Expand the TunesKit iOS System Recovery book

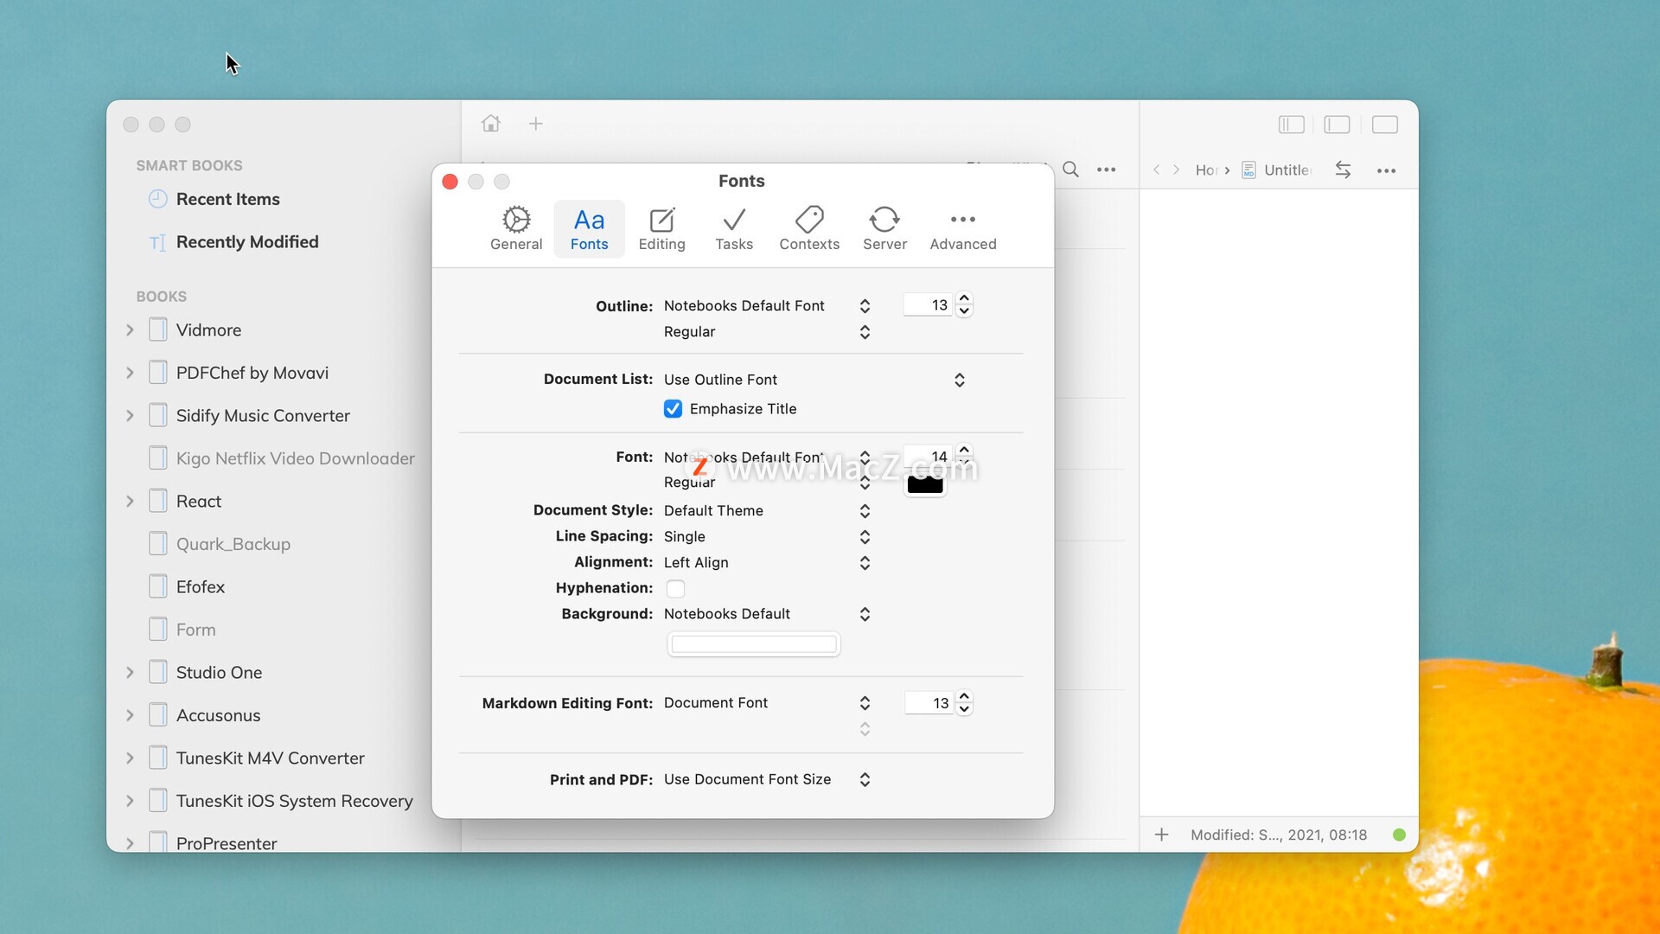pyautogui.click(x=130, y=801)
